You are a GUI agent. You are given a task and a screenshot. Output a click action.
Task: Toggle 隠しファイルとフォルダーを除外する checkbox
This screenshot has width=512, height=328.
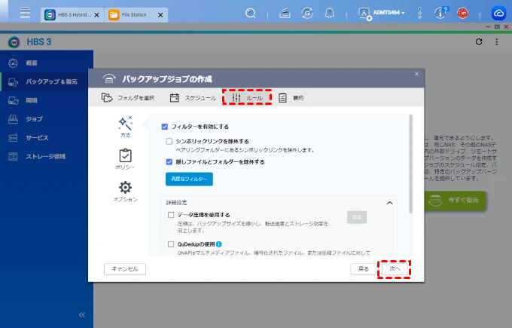coord(169,162)
